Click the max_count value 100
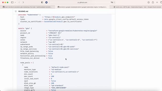 (x=52, y=76)
